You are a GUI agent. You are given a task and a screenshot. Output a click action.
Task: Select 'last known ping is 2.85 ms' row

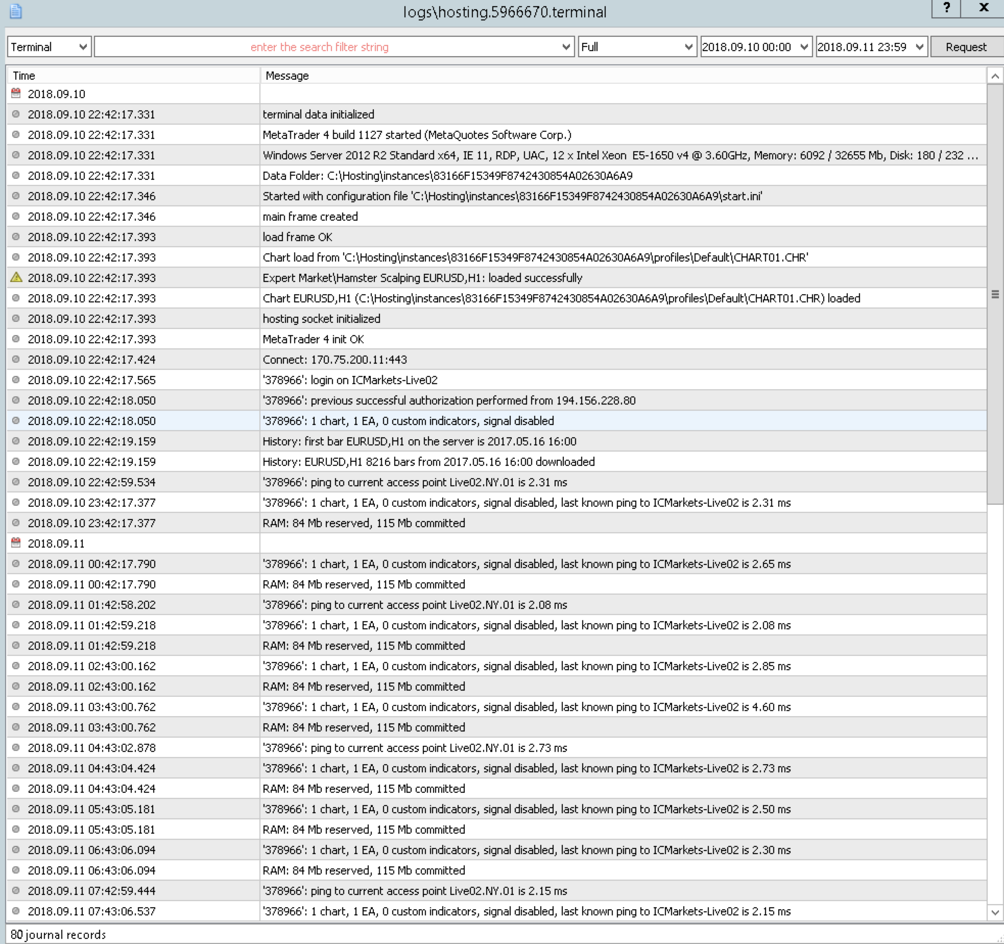coord(496,666)
